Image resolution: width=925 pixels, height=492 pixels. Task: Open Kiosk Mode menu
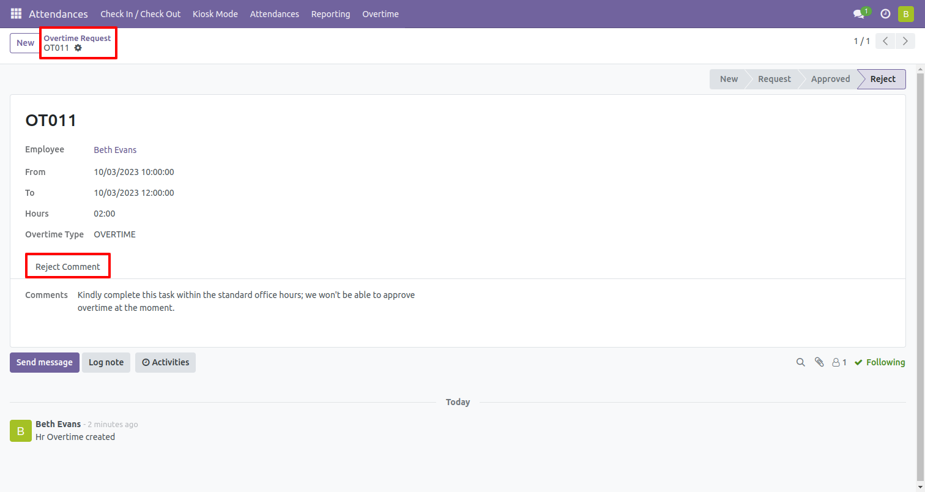(215, 13)
